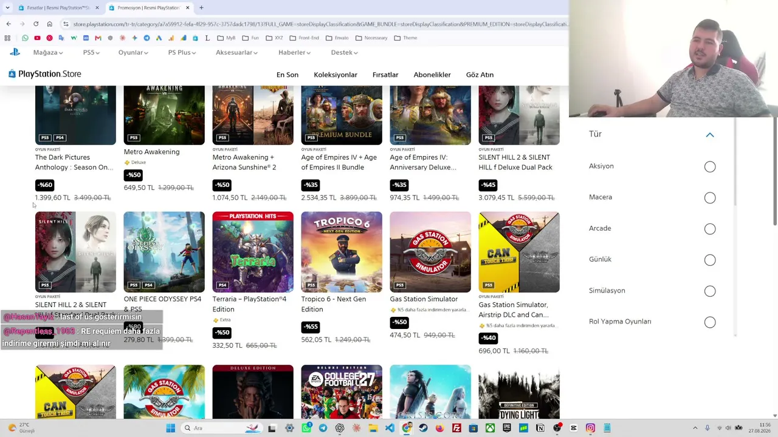Open CapCut from the taskbar
The height and width of the screenshot is (437, 778).
[573, 428]
